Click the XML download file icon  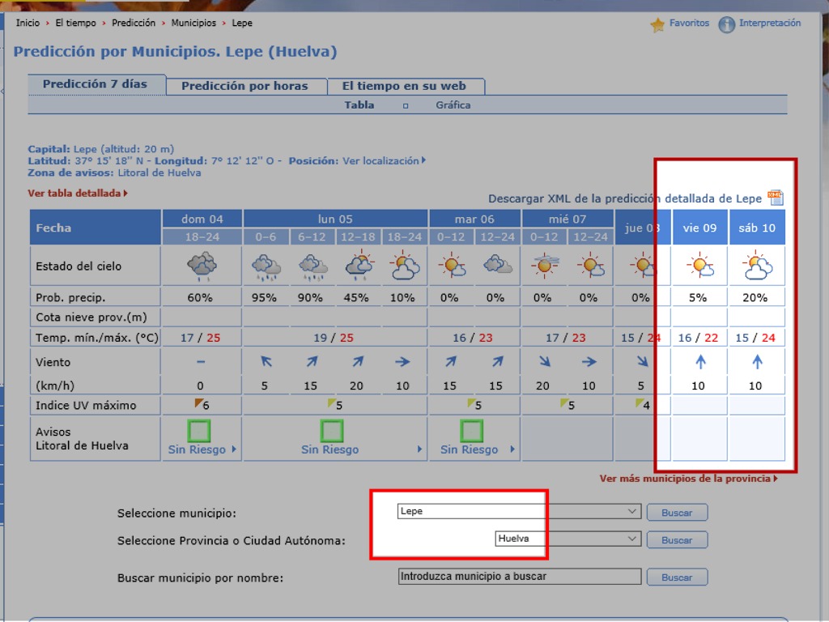coord(775,198)
